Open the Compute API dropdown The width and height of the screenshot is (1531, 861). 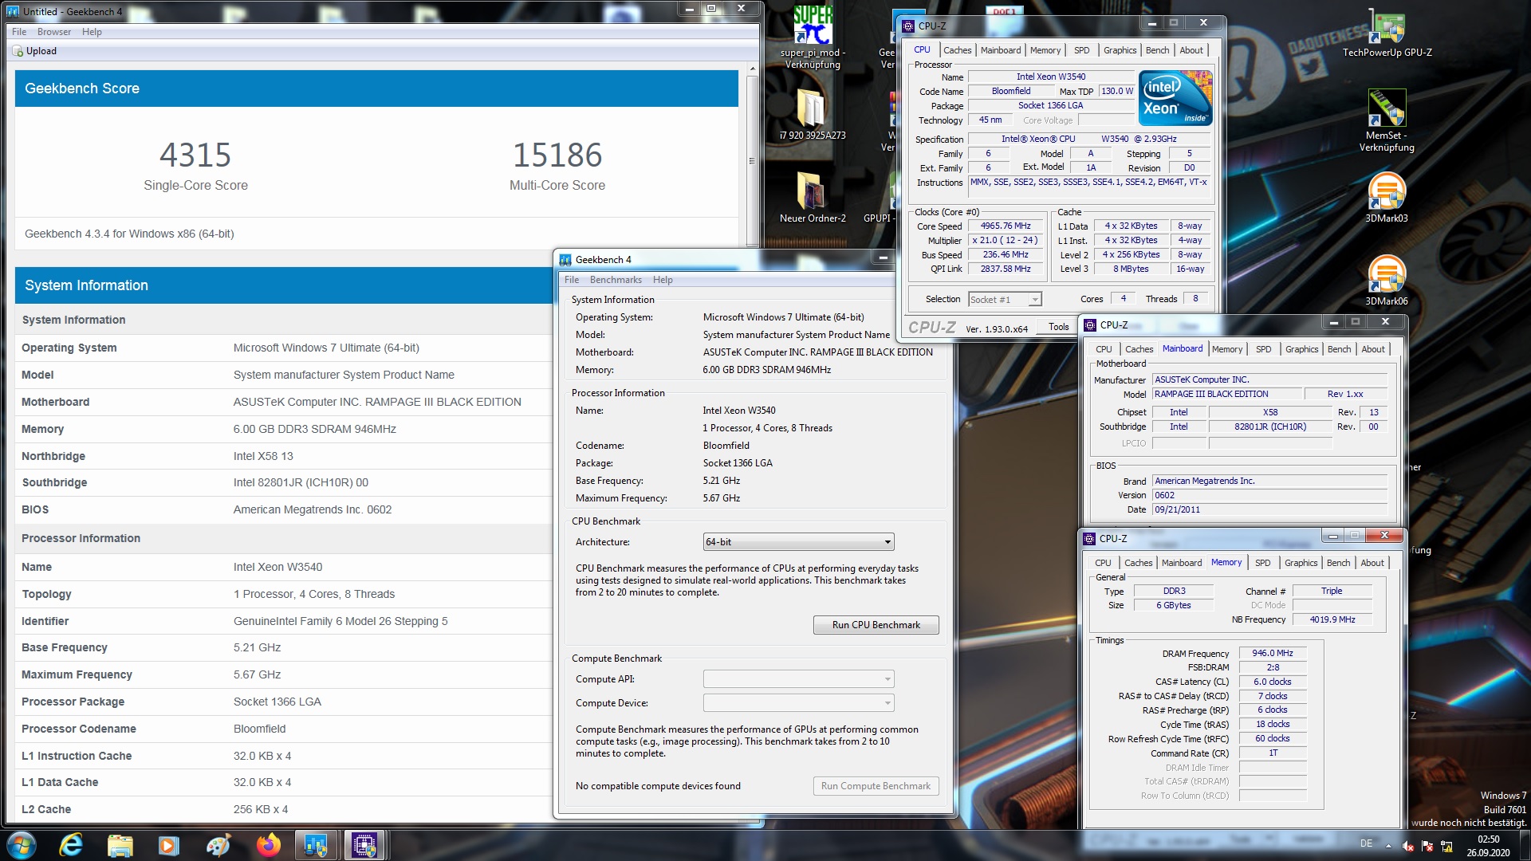point(798,679)
